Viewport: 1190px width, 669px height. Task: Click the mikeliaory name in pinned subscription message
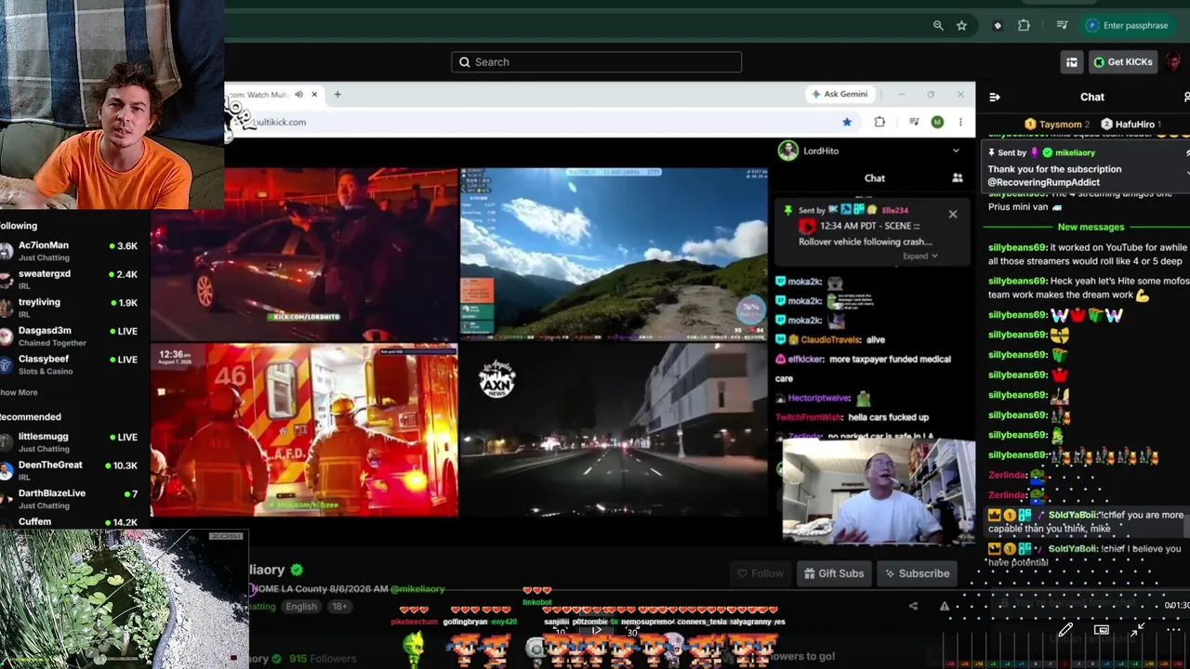pos(1075,152)
